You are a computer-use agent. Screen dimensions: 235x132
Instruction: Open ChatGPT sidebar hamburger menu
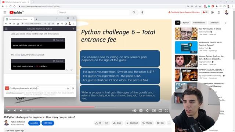click(6, 29)
